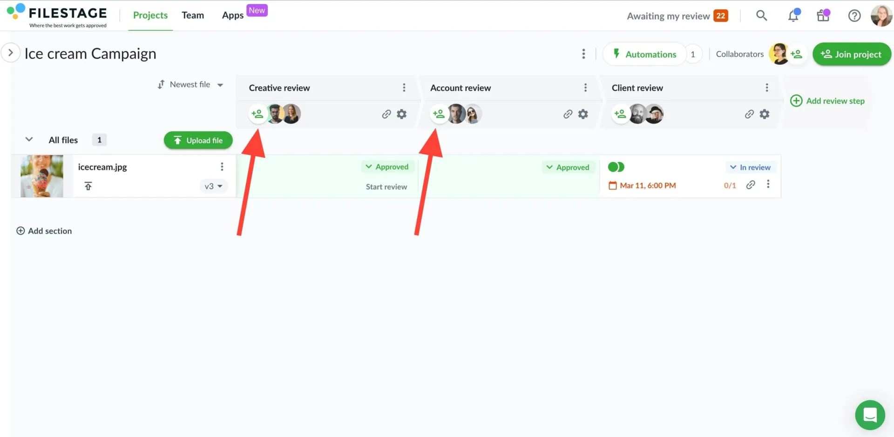
Task: Open the chat support bubble
Action: coord(870,415)
